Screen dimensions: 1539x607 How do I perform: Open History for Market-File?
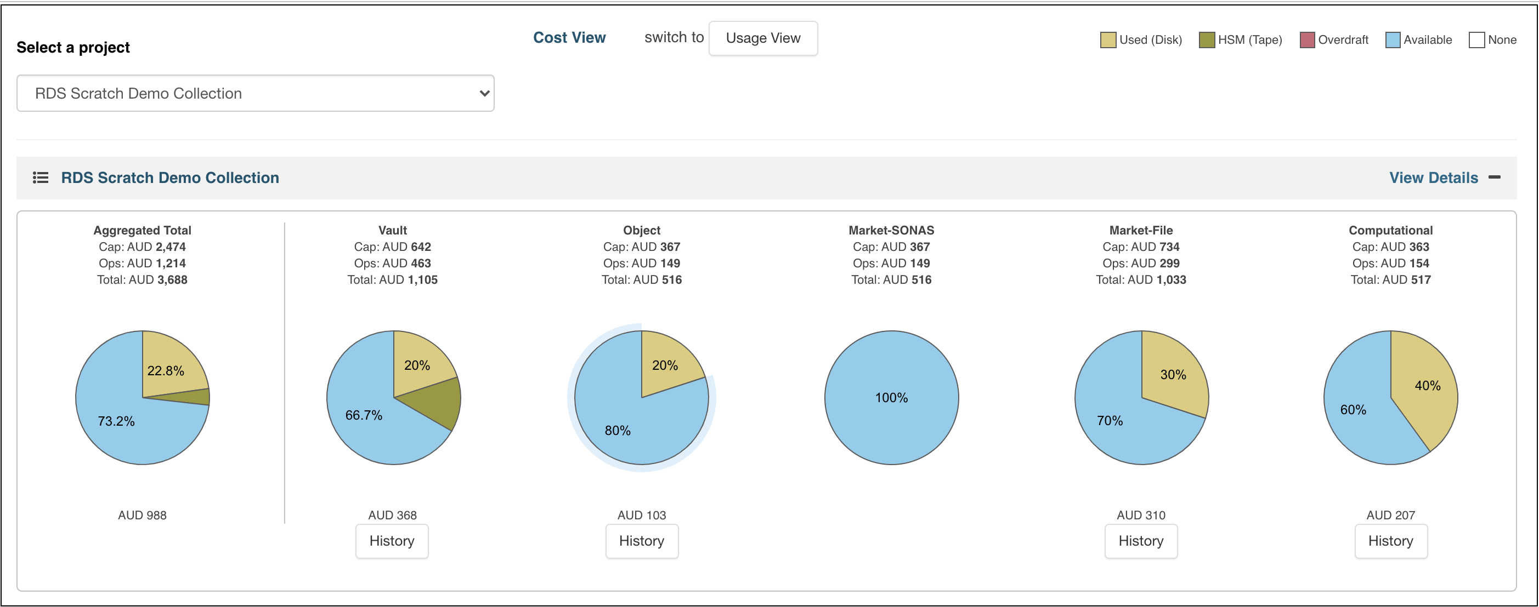click(x=1141, y=541)
